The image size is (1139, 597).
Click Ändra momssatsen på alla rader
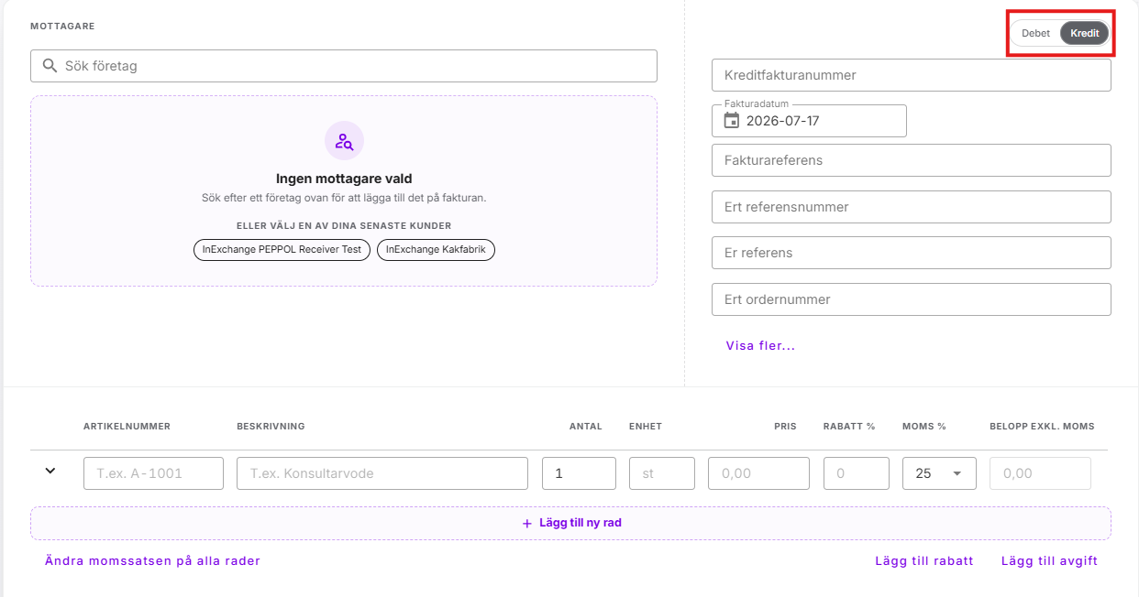pyautogui.click(x=153, y=561)
